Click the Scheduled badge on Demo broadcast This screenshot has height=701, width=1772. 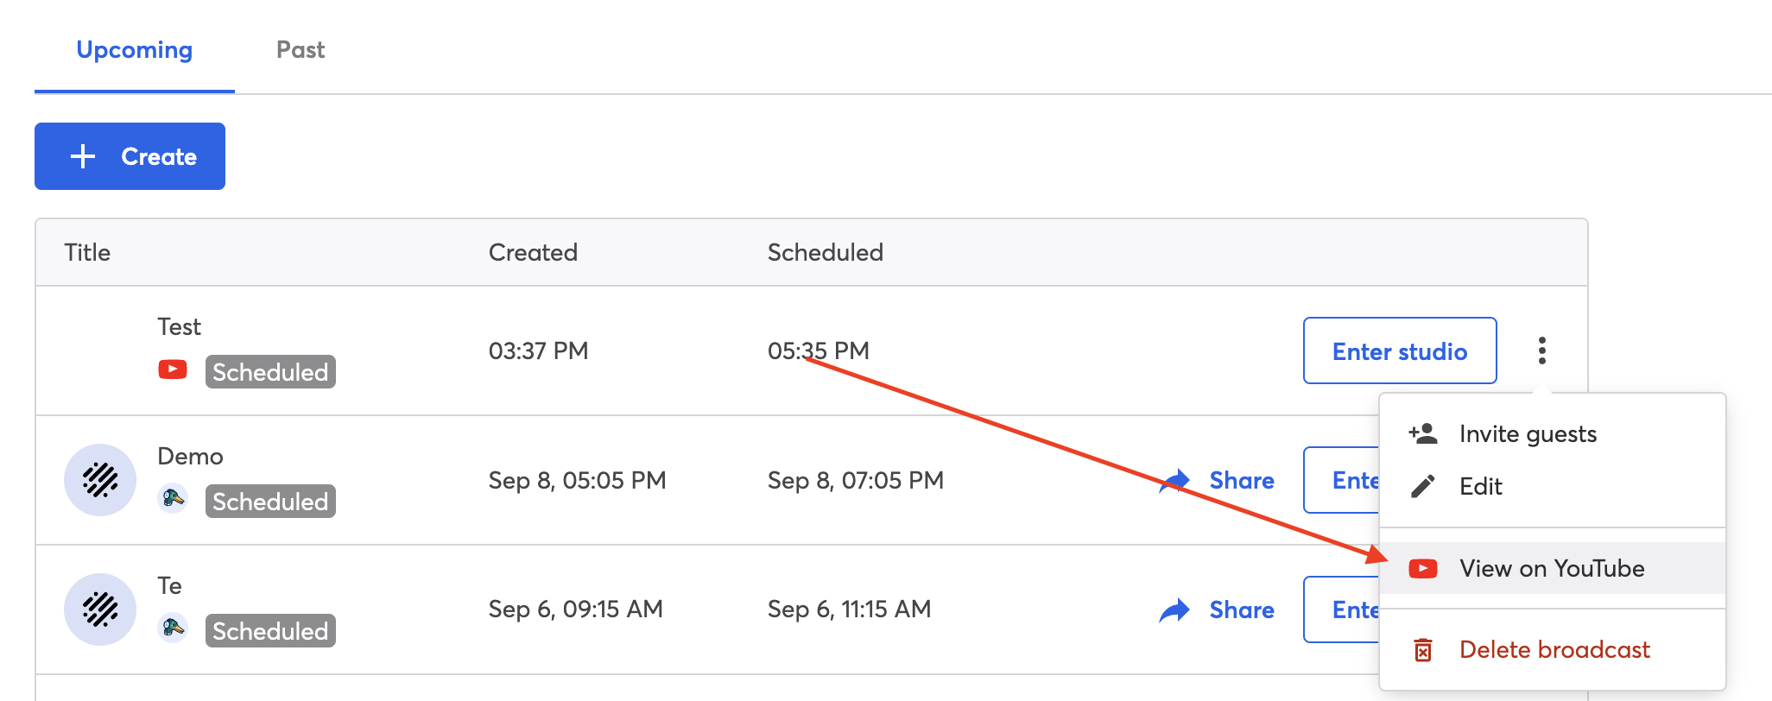[x=270, y=502]
